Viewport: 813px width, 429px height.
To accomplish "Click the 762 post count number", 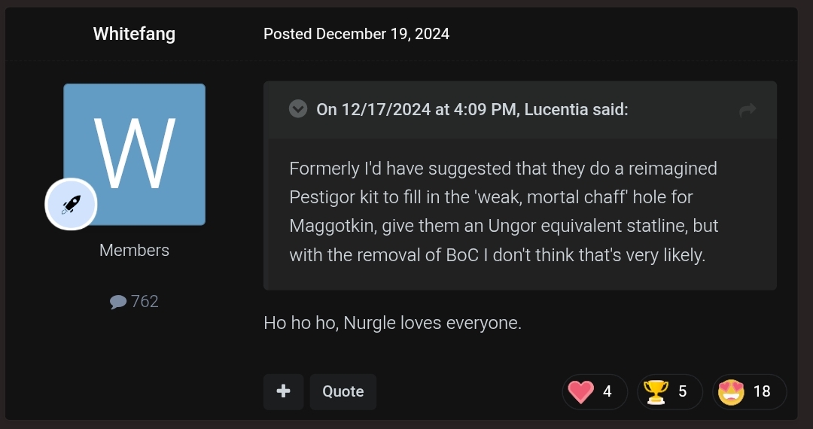I will pos(145,302).
